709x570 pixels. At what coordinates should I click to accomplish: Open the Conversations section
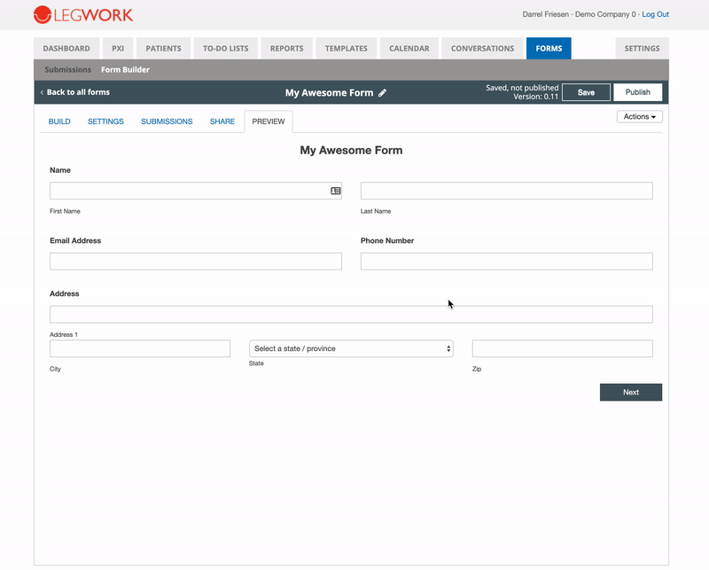[482, 49]
